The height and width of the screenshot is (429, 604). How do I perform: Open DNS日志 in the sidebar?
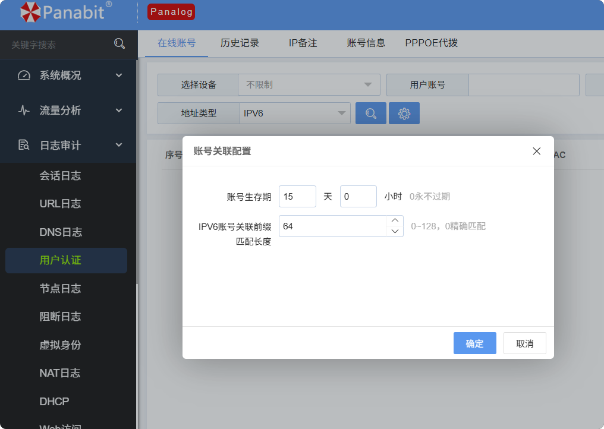pos(61,232)
